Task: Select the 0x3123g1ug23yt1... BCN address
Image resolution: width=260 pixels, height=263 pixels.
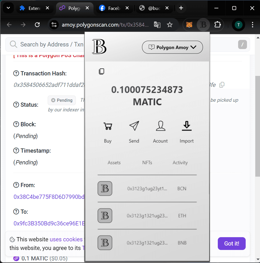Action: coord(147,189)
